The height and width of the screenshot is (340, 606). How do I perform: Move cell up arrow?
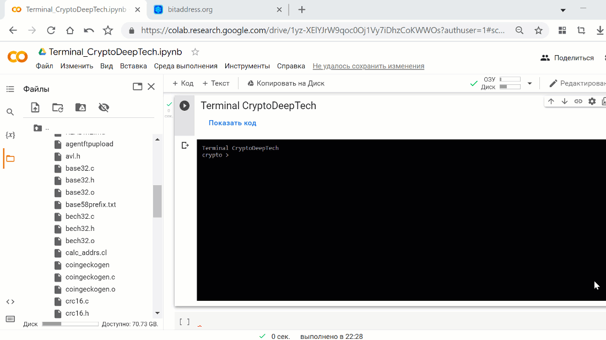click(551, 101)
